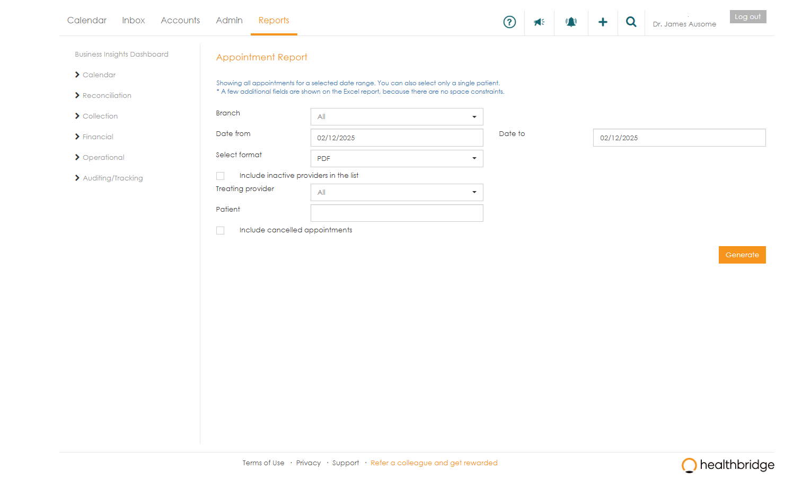
Task: Click into the Patient field
Action: 396,213
